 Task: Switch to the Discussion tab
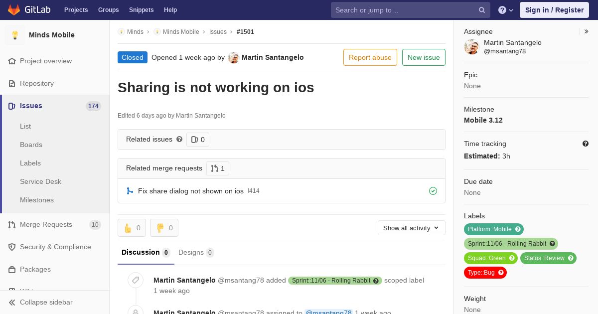coord(146,253)
